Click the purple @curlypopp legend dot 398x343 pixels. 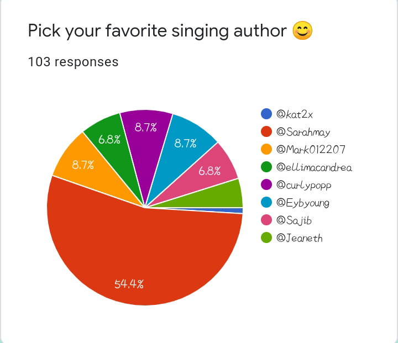[x=266, y=184]
